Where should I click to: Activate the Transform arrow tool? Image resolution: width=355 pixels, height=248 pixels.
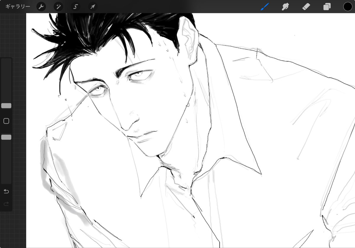tap(93, 7)
